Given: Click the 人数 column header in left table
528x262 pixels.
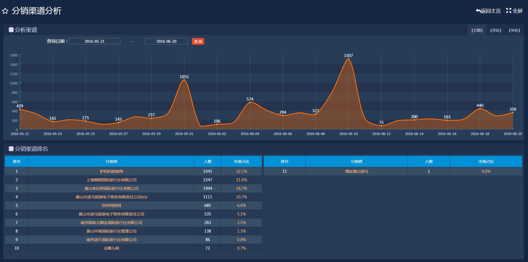Looking at the screenshot, I should pyautogui.click(x=207, y=161).
